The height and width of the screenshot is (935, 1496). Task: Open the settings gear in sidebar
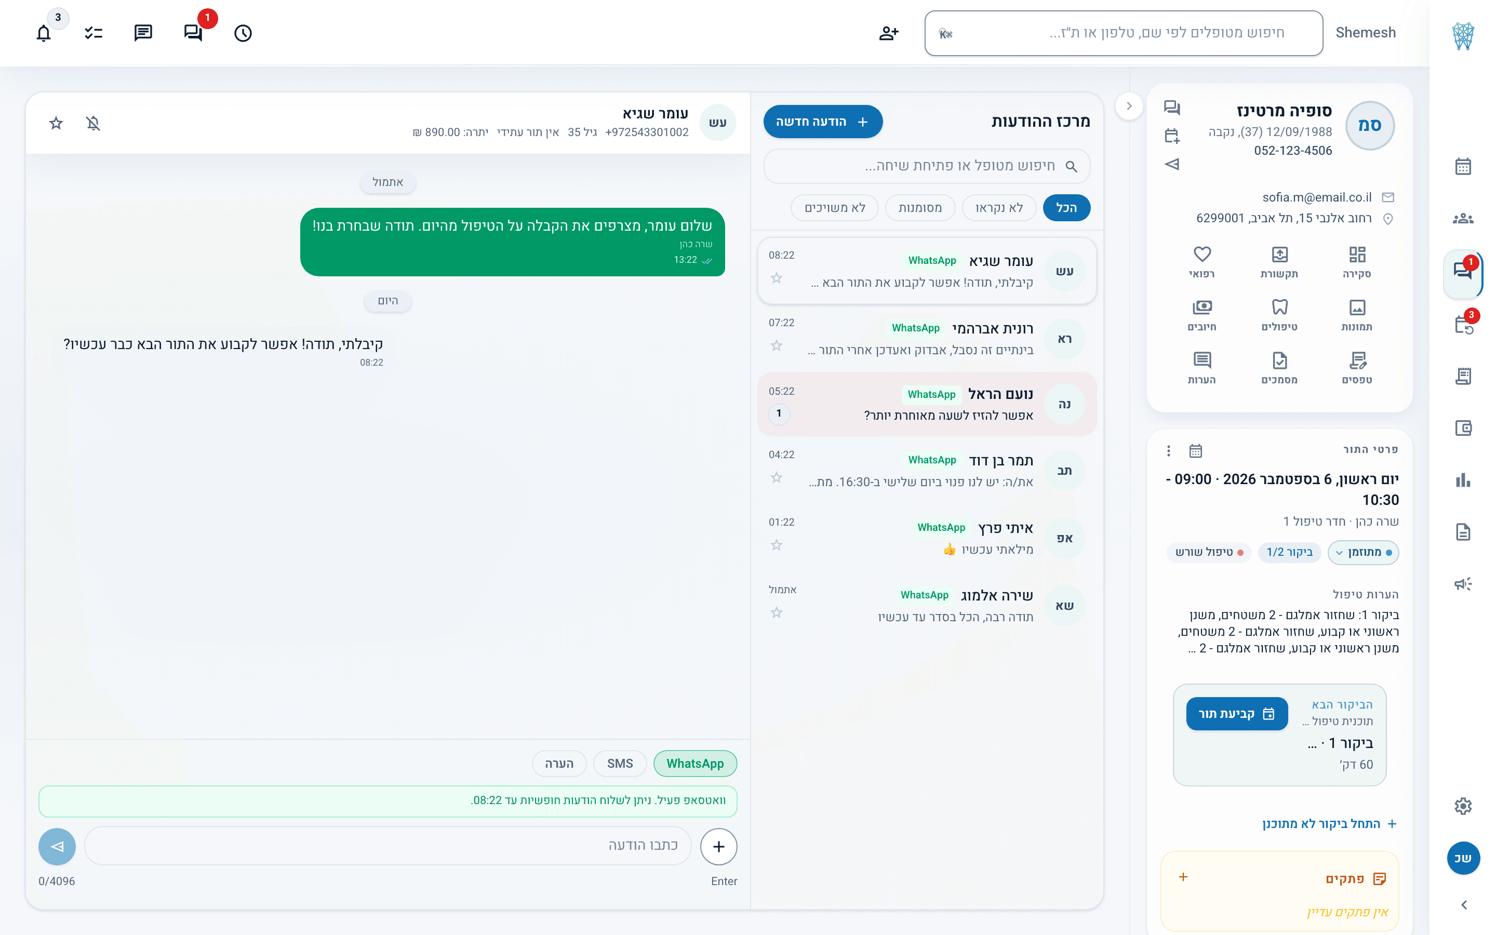pos(1463,806)
